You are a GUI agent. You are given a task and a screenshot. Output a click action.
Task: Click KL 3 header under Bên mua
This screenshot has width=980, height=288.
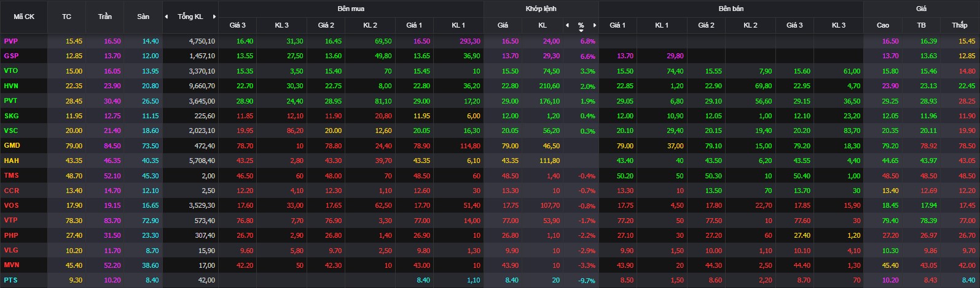[x=281, y=25]
